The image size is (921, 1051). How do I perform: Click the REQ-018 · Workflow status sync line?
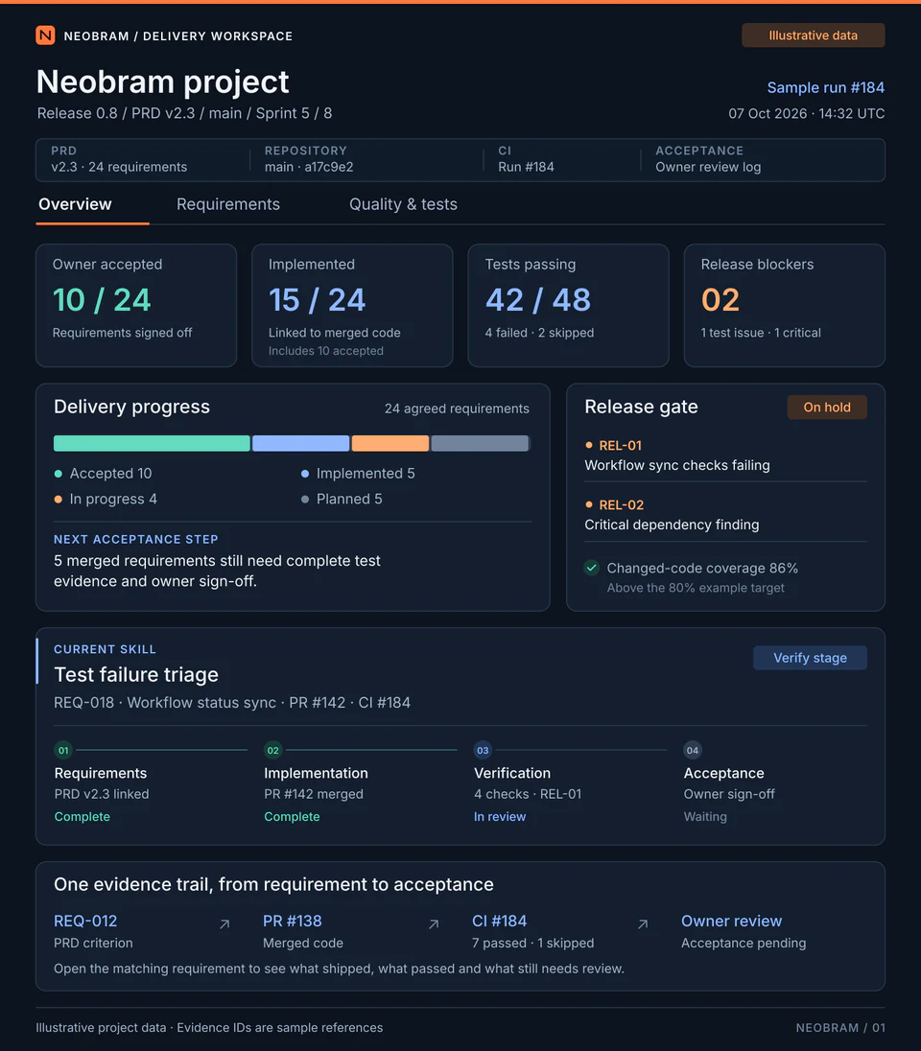(x=232, y=703)
